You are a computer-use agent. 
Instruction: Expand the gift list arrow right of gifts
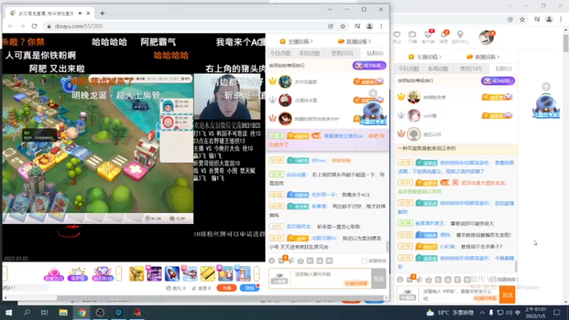click(x=257, y=274)
